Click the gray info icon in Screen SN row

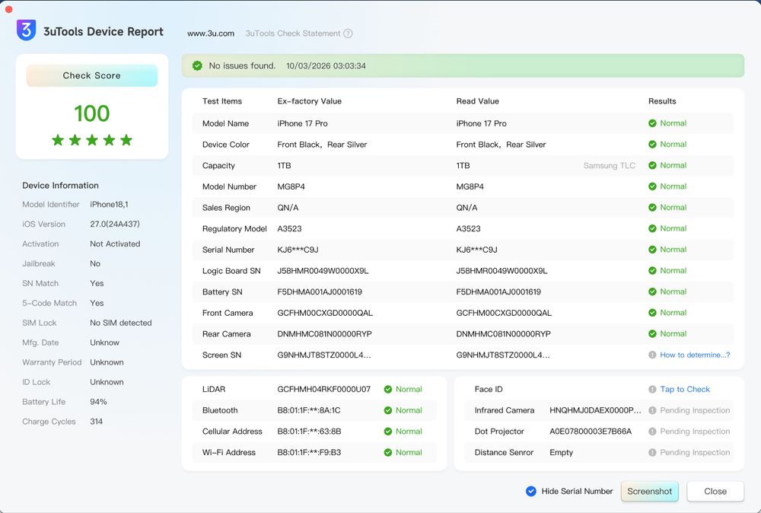[x=652, y=355]
